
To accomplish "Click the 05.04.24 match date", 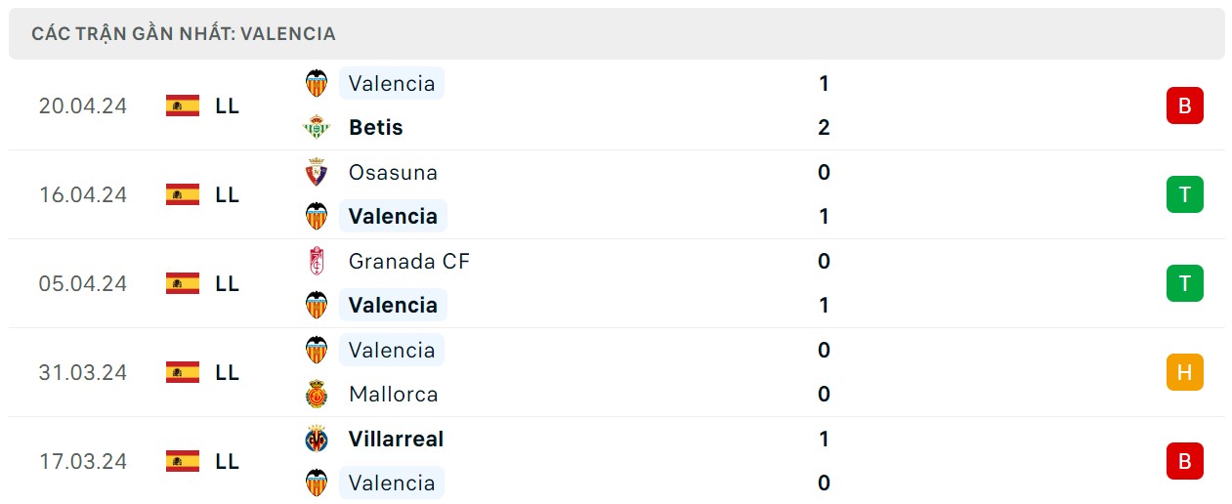I will [x=83, y=283].
